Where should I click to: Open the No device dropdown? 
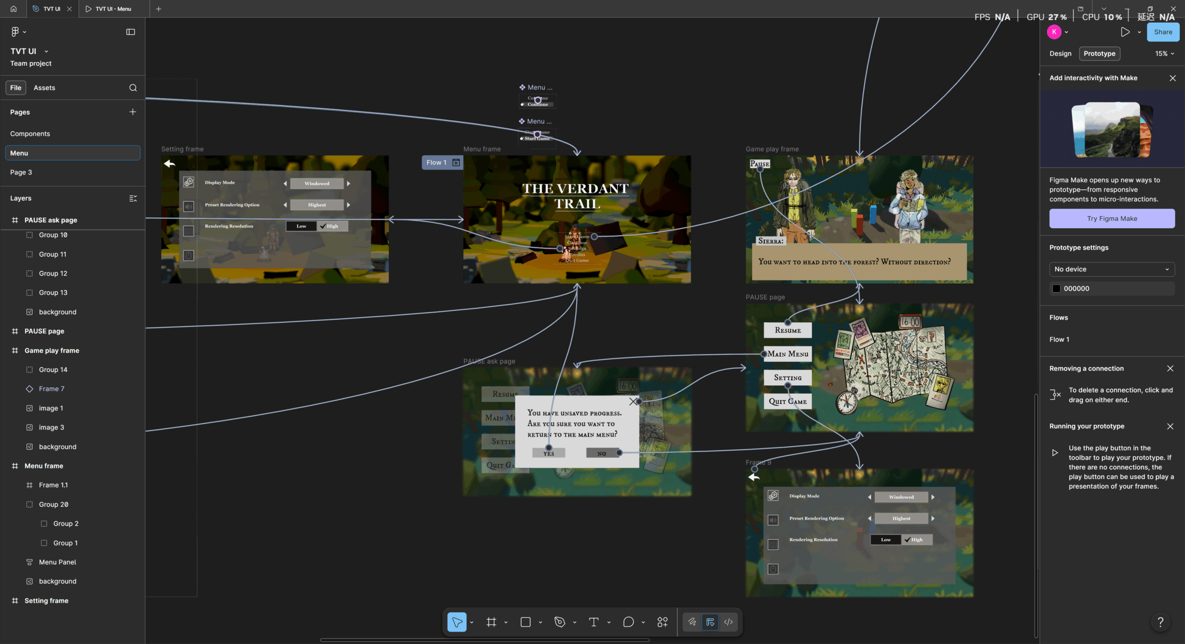click(1112, 269)
